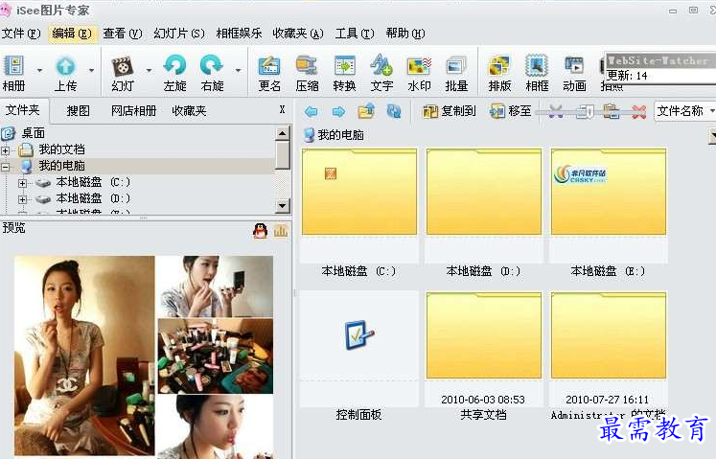
Task: Go back with the blue left arrow
Action: pyautogui.click(x=311, y=111)
